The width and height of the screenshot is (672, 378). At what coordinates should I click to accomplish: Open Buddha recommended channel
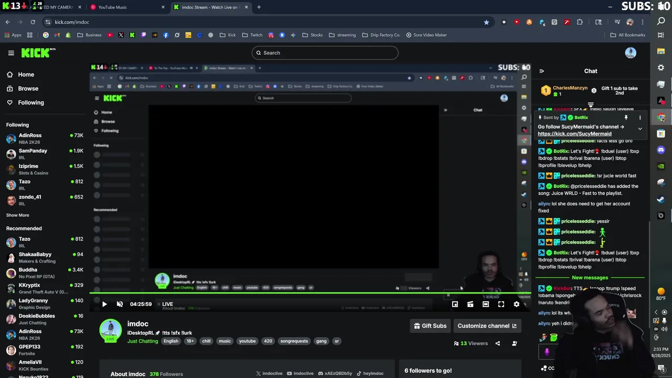[x=45, y=273]
